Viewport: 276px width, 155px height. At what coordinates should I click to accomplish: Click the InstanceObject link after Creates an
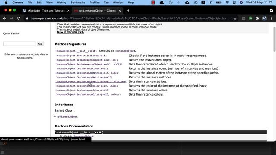tap(125, 51)
